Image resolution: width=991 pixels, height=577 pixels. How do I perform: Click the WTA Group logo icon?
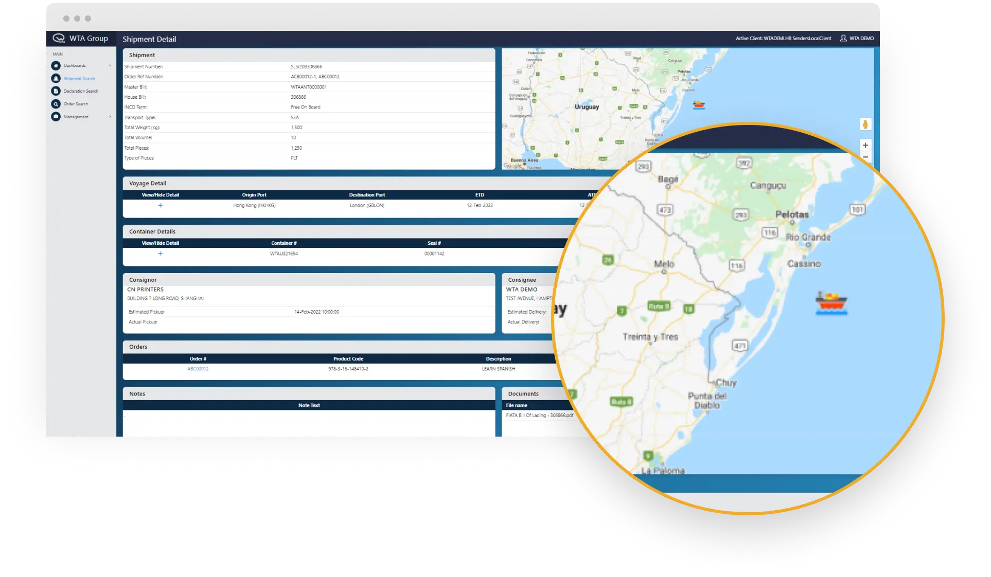59,39
